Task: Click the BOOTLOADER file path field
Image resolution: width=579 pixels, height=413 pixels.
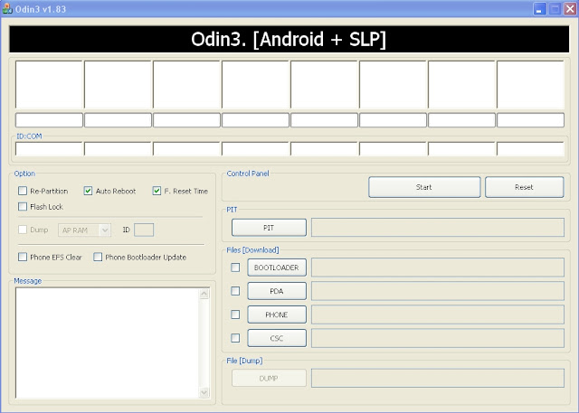Action: pos(438,268)
